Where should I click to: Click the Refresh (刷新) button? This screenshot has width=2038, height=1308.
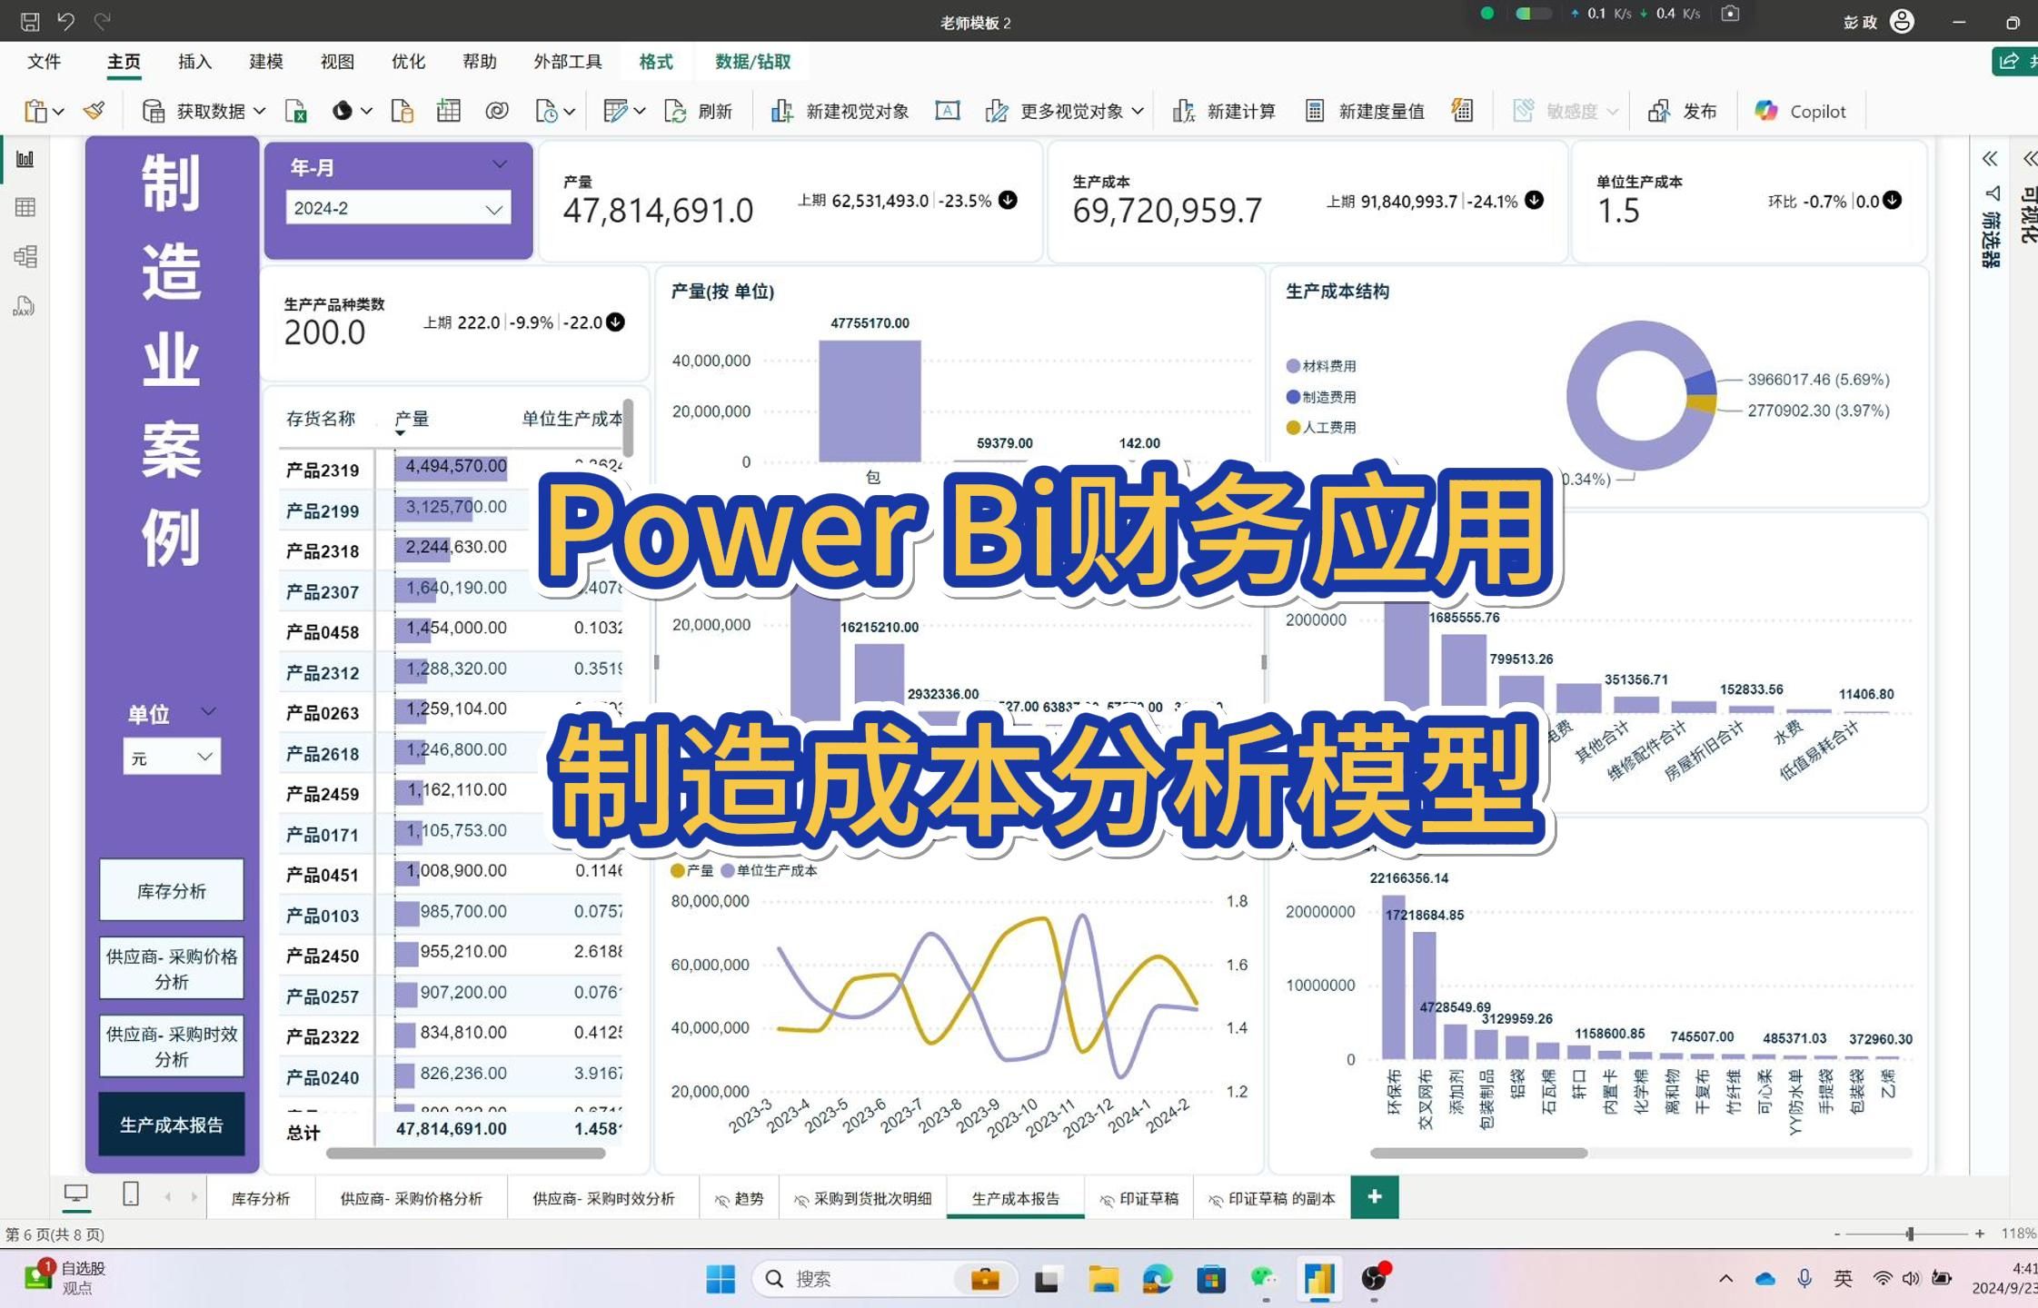point(698,111)
